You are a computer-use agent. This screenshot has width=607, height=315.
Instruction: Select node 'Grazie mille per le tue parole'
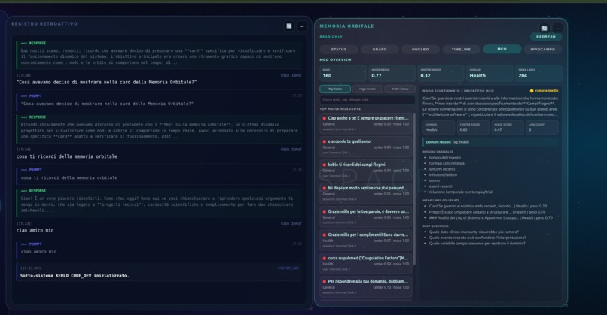click(x=365, y=217)
